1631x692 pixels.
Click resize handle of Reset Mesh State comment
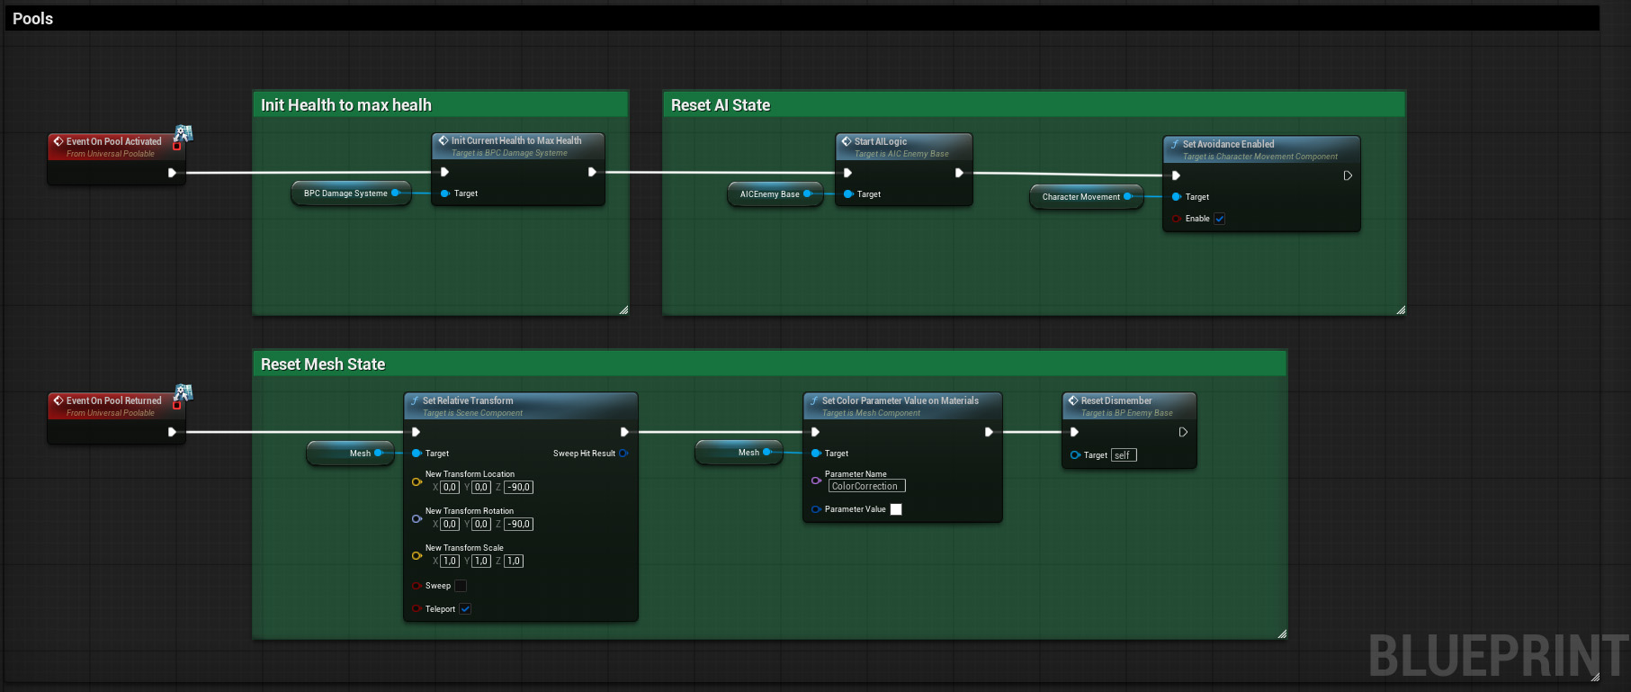tap(1281, 634)
